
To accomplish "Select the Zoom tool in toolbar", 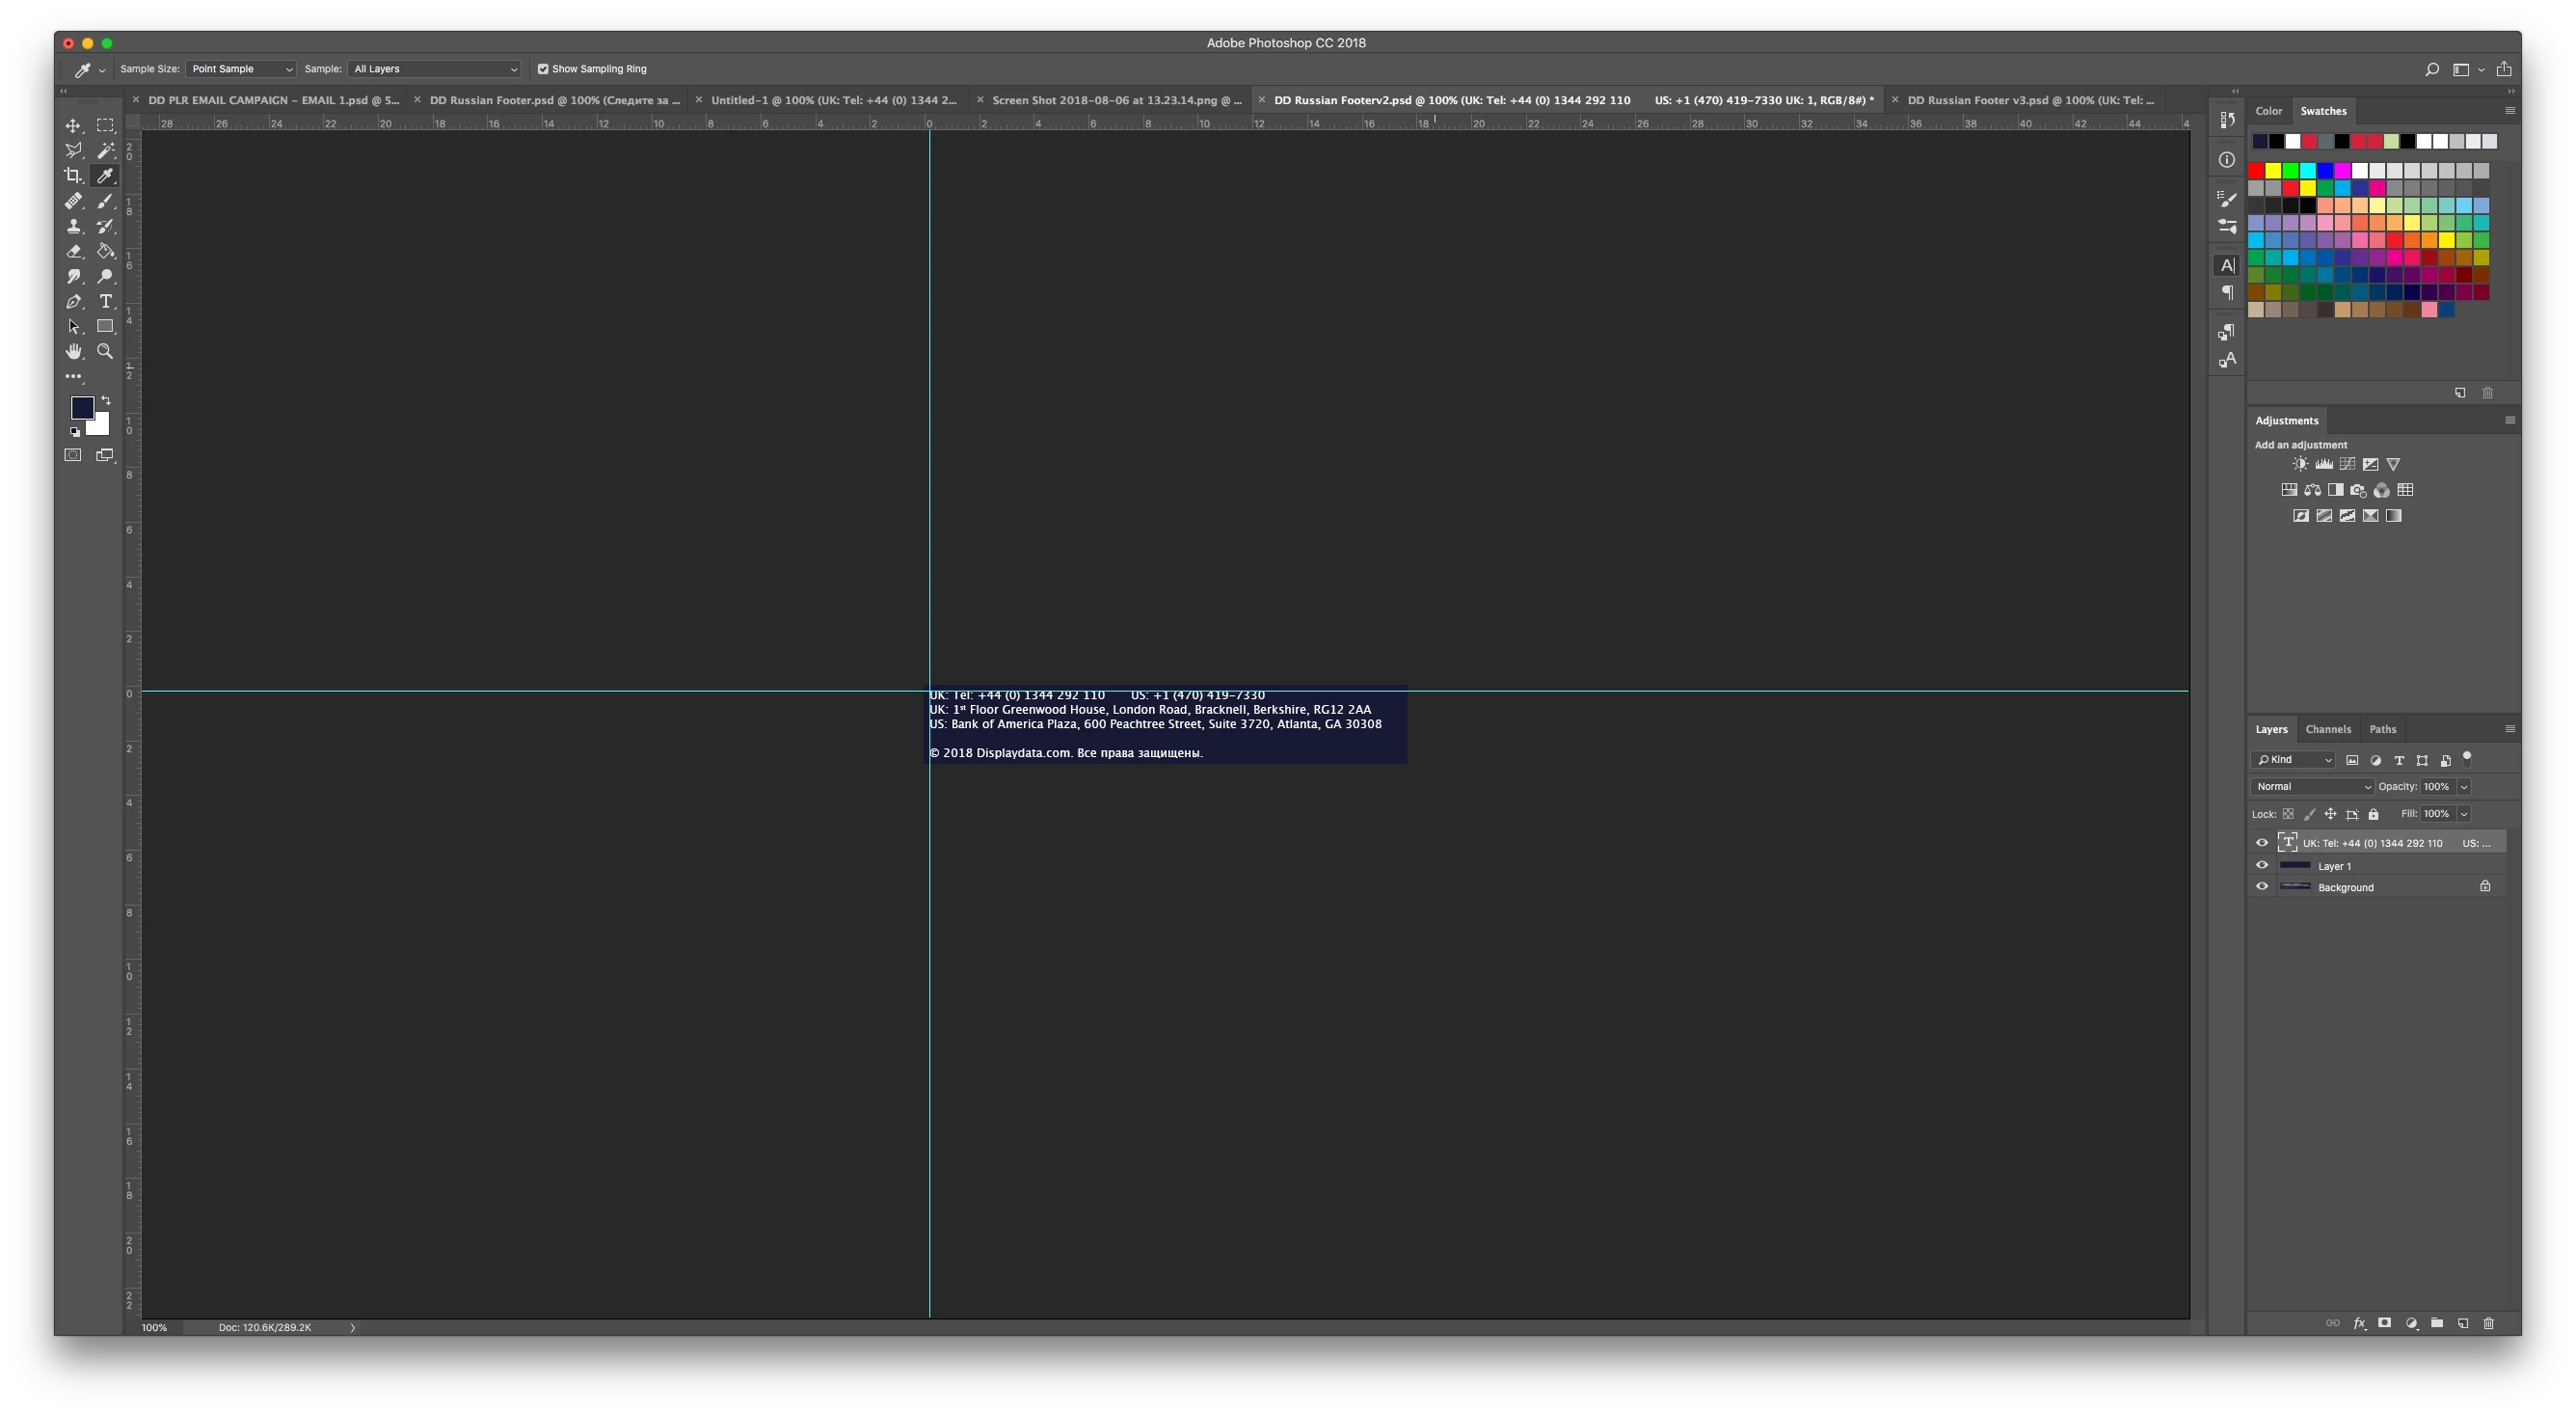I will 105,351.
